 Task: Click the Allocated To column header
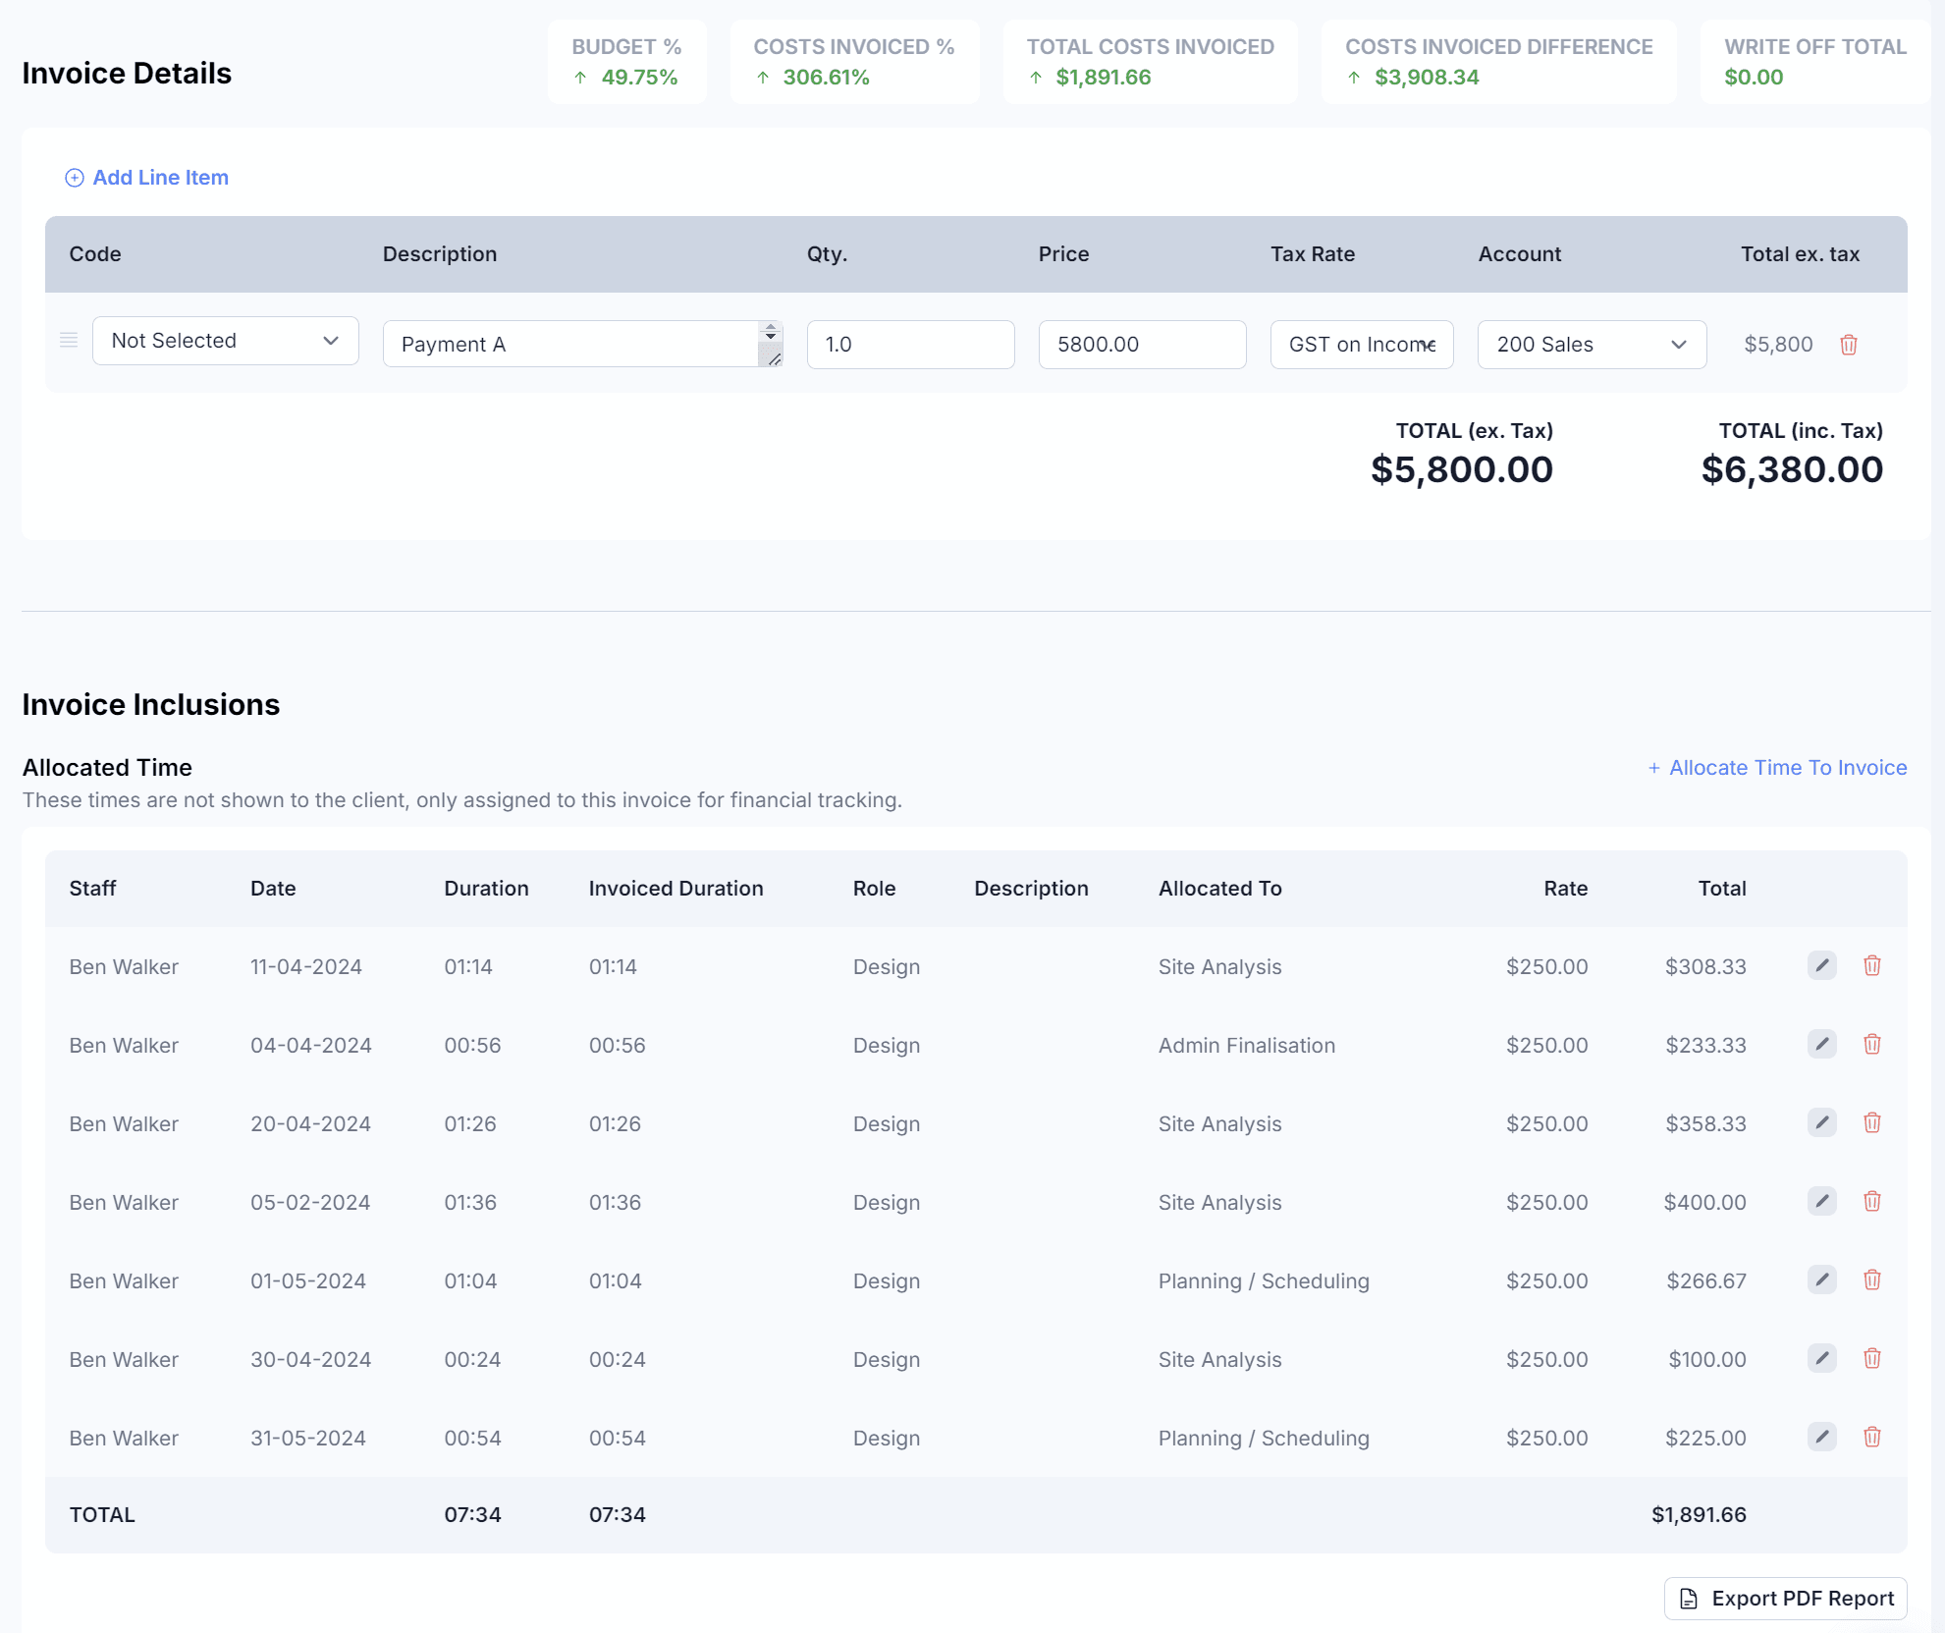tap(1220, 889)
